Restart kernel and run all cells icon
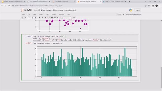The image size is (162, 91). pos(58,18)
